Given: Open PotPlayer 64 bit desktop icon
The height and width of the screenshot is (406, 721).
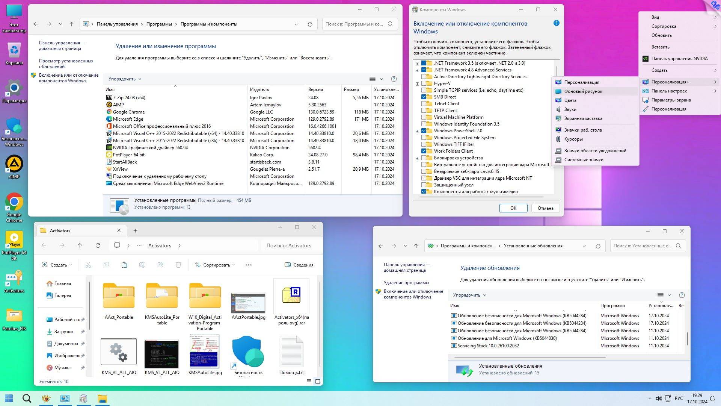Looking at the screenshot, I should (x=14, y=240).
